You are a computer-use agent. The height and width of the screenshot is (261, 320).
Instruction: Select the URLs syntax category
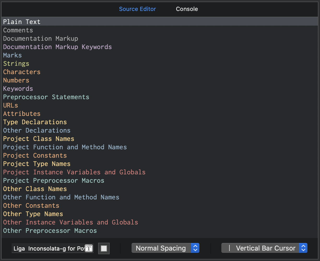click(x=11, y=105)
